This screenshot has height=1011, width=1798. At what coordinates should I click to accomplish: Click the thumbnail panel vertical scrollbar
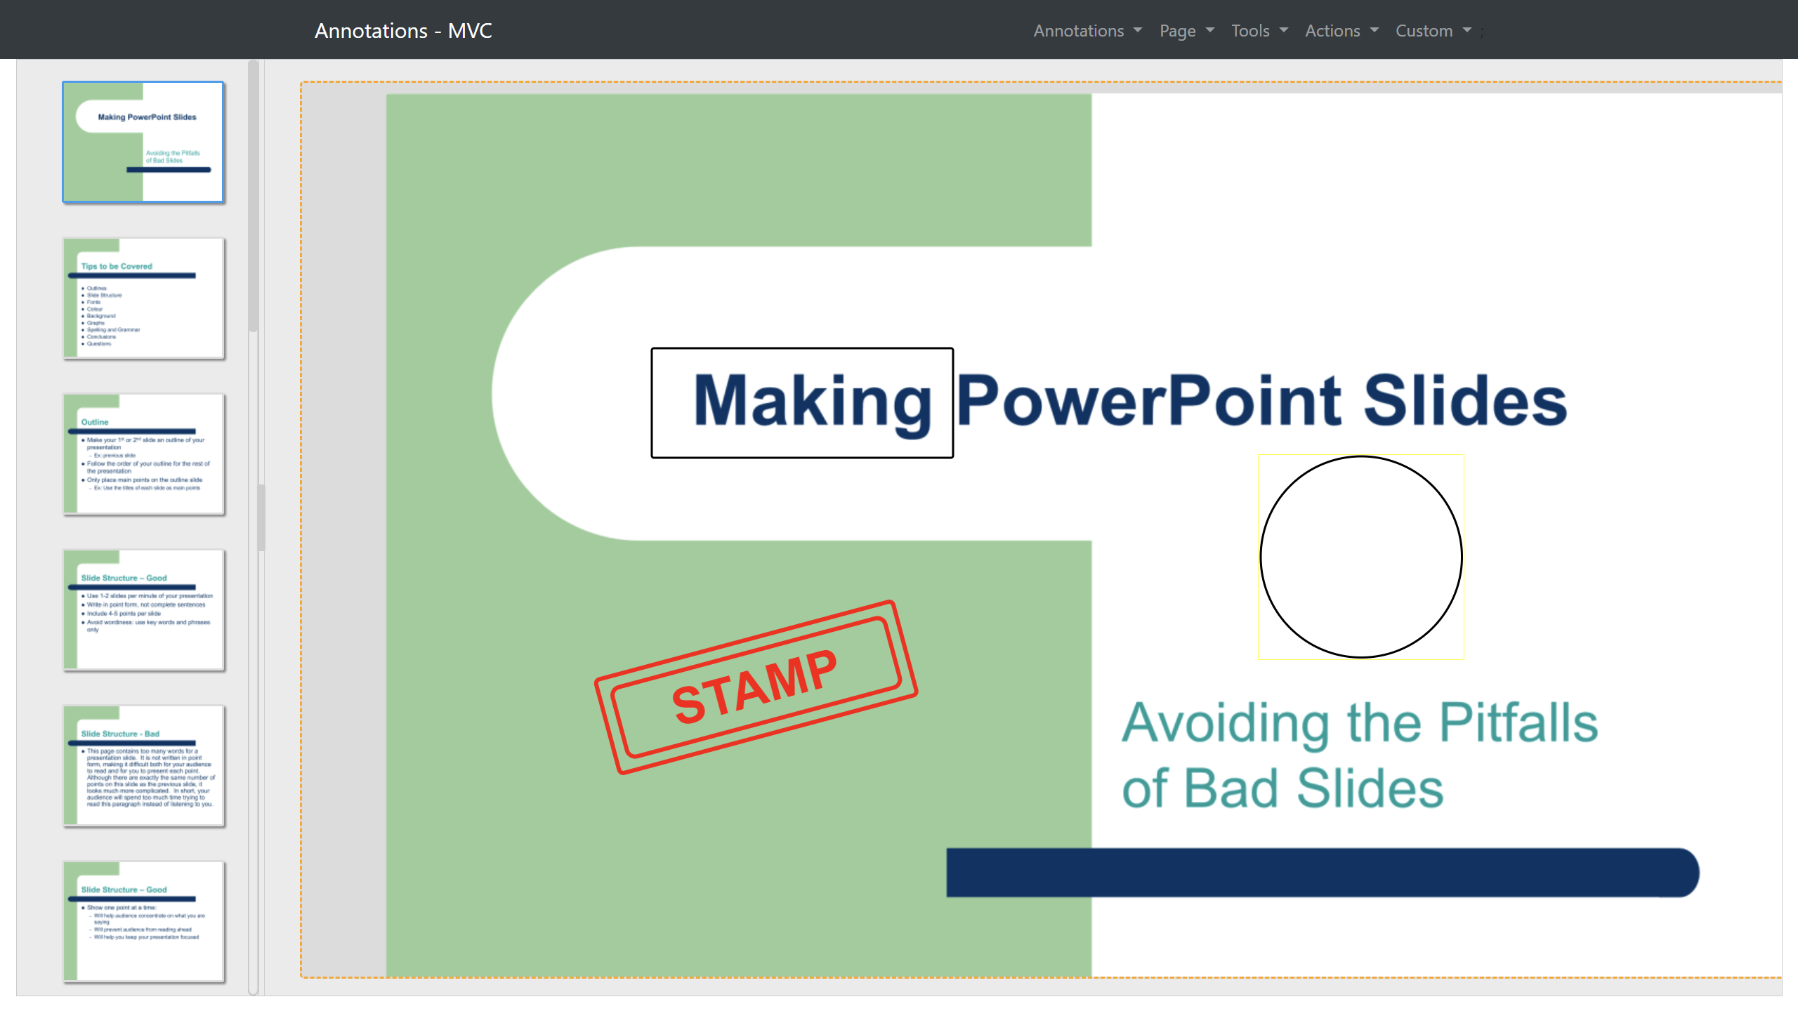click(x=254, y=197)
